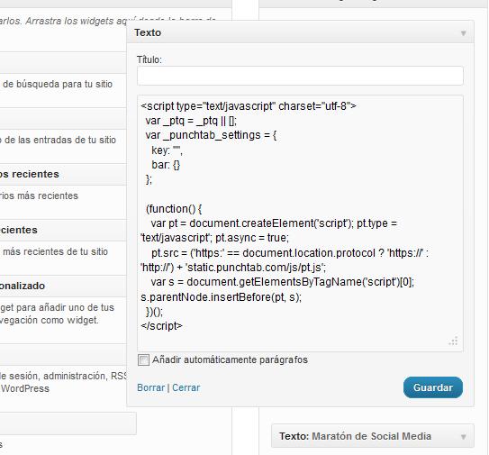Collapse the Texto widget using its arrow
The image size is (489, 455).
click(x=464, y=33)
